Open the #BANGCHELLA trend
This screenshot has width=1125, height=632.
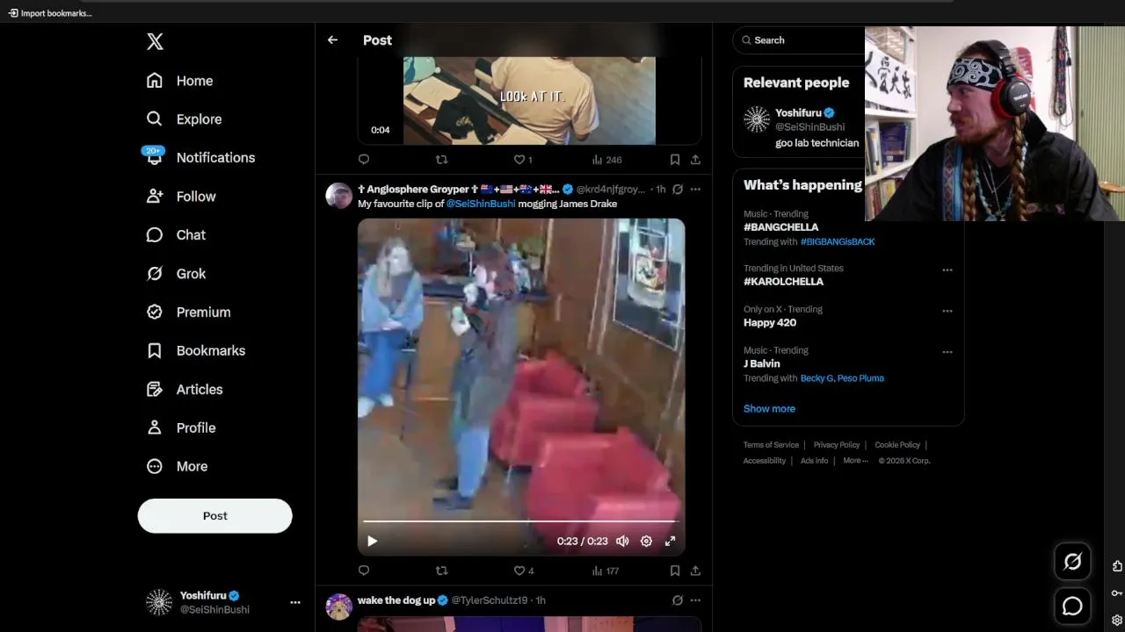(x=780, y=227)
